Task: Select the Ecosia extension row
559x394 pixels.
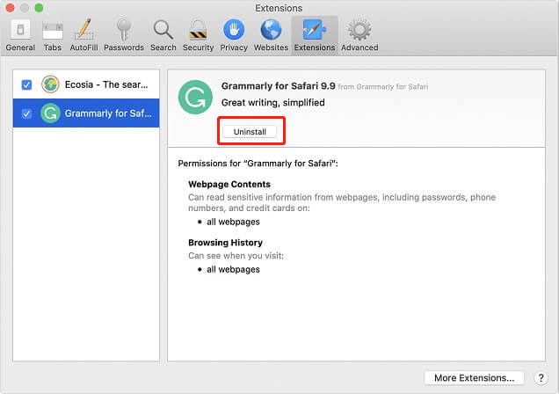Action: (86, 84)
